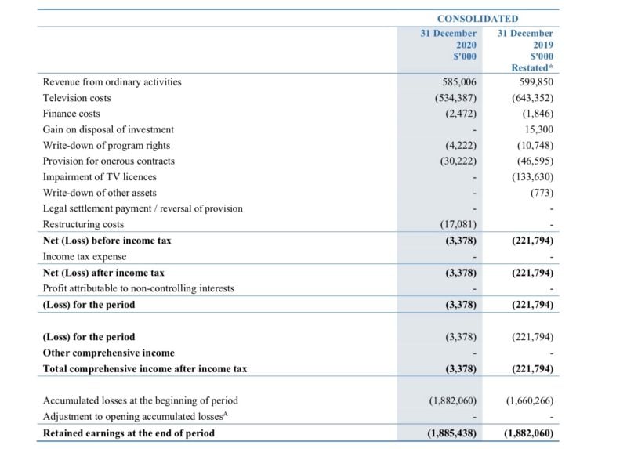Click the CONSOLIDATED column header
Viewport: 627px width, 449px height.
click(477, 18)
